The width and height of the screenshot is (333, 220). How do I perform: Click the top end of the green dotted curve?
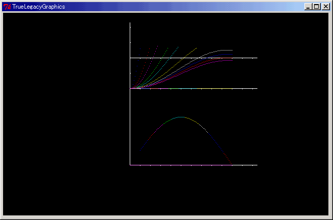coord(168,47)
